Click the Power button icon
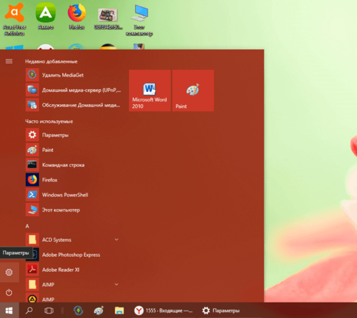The height and width of the screenshot is (318, 357). click(9, 292)
